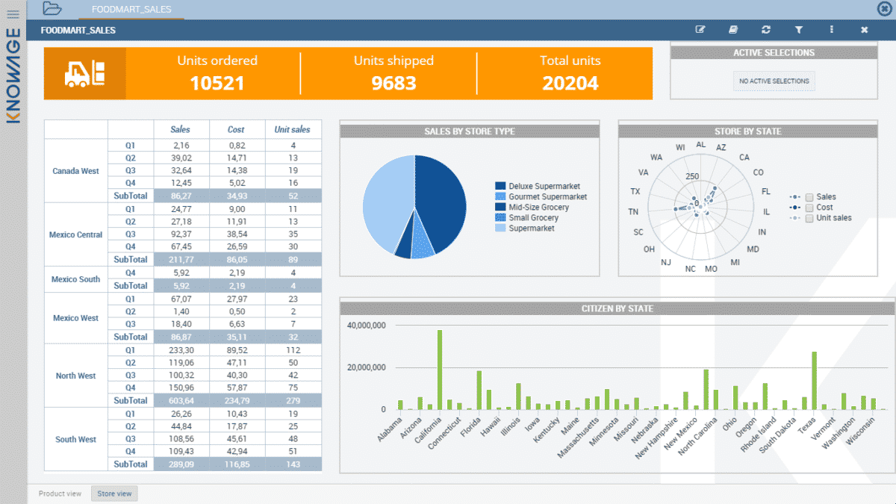Refresh the dashboard with the sync icon
This screenshot has height=504, width=896.
point(765,30)
